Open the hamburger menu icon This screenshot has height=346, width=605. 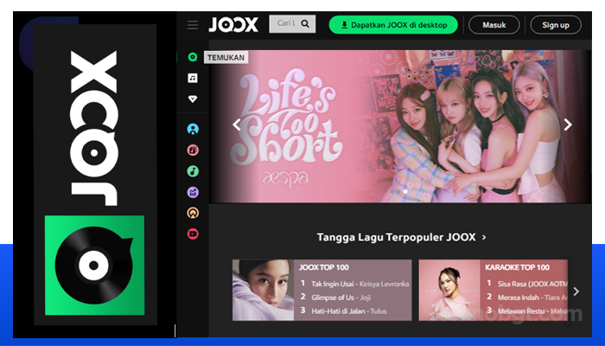tap(193, 25)
